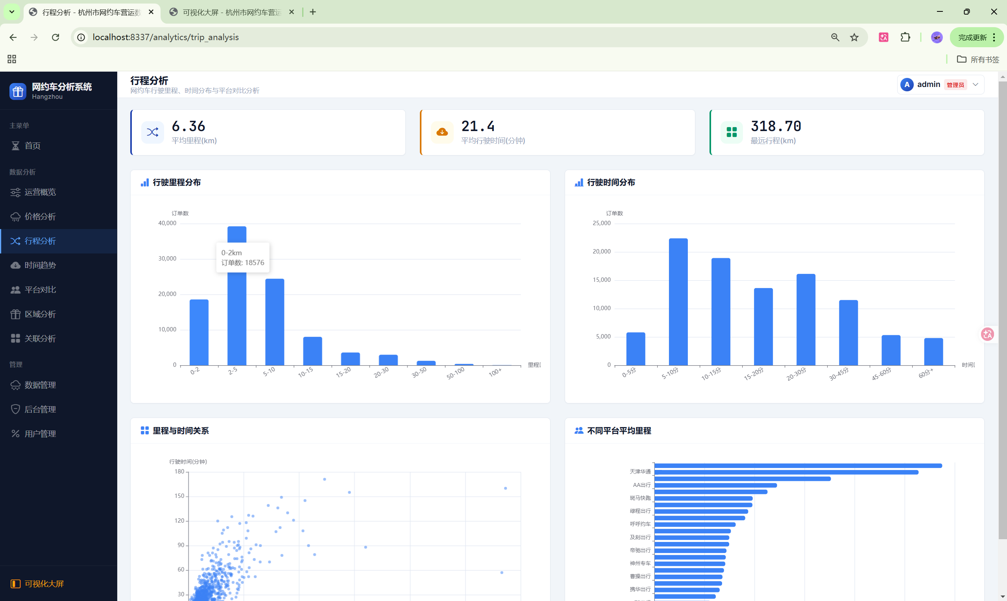Select the 时间趋势 cloud-download icon
Viewport: 1007px width, 601px height.
tap(15, 265)
